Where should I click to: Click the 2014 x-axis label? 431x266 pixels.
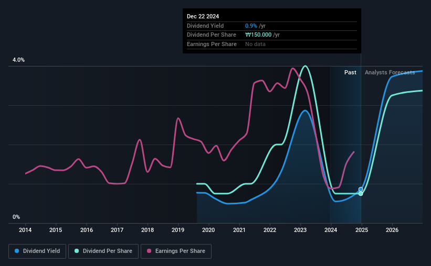[x=25, y=230]
